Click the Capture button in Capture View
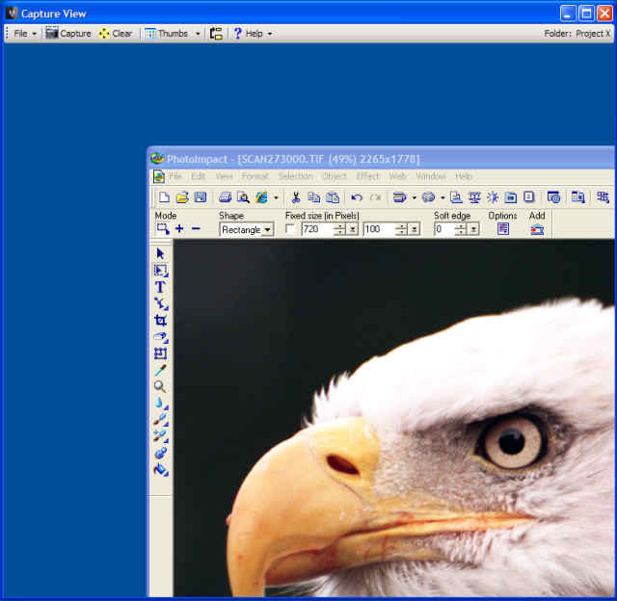The height and width of the screenshot is (601, 617). click(68, 34)
